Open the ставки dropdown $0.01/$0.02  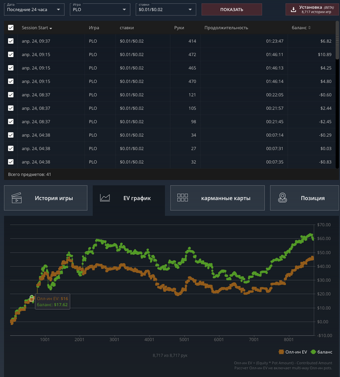coord(166,10)
